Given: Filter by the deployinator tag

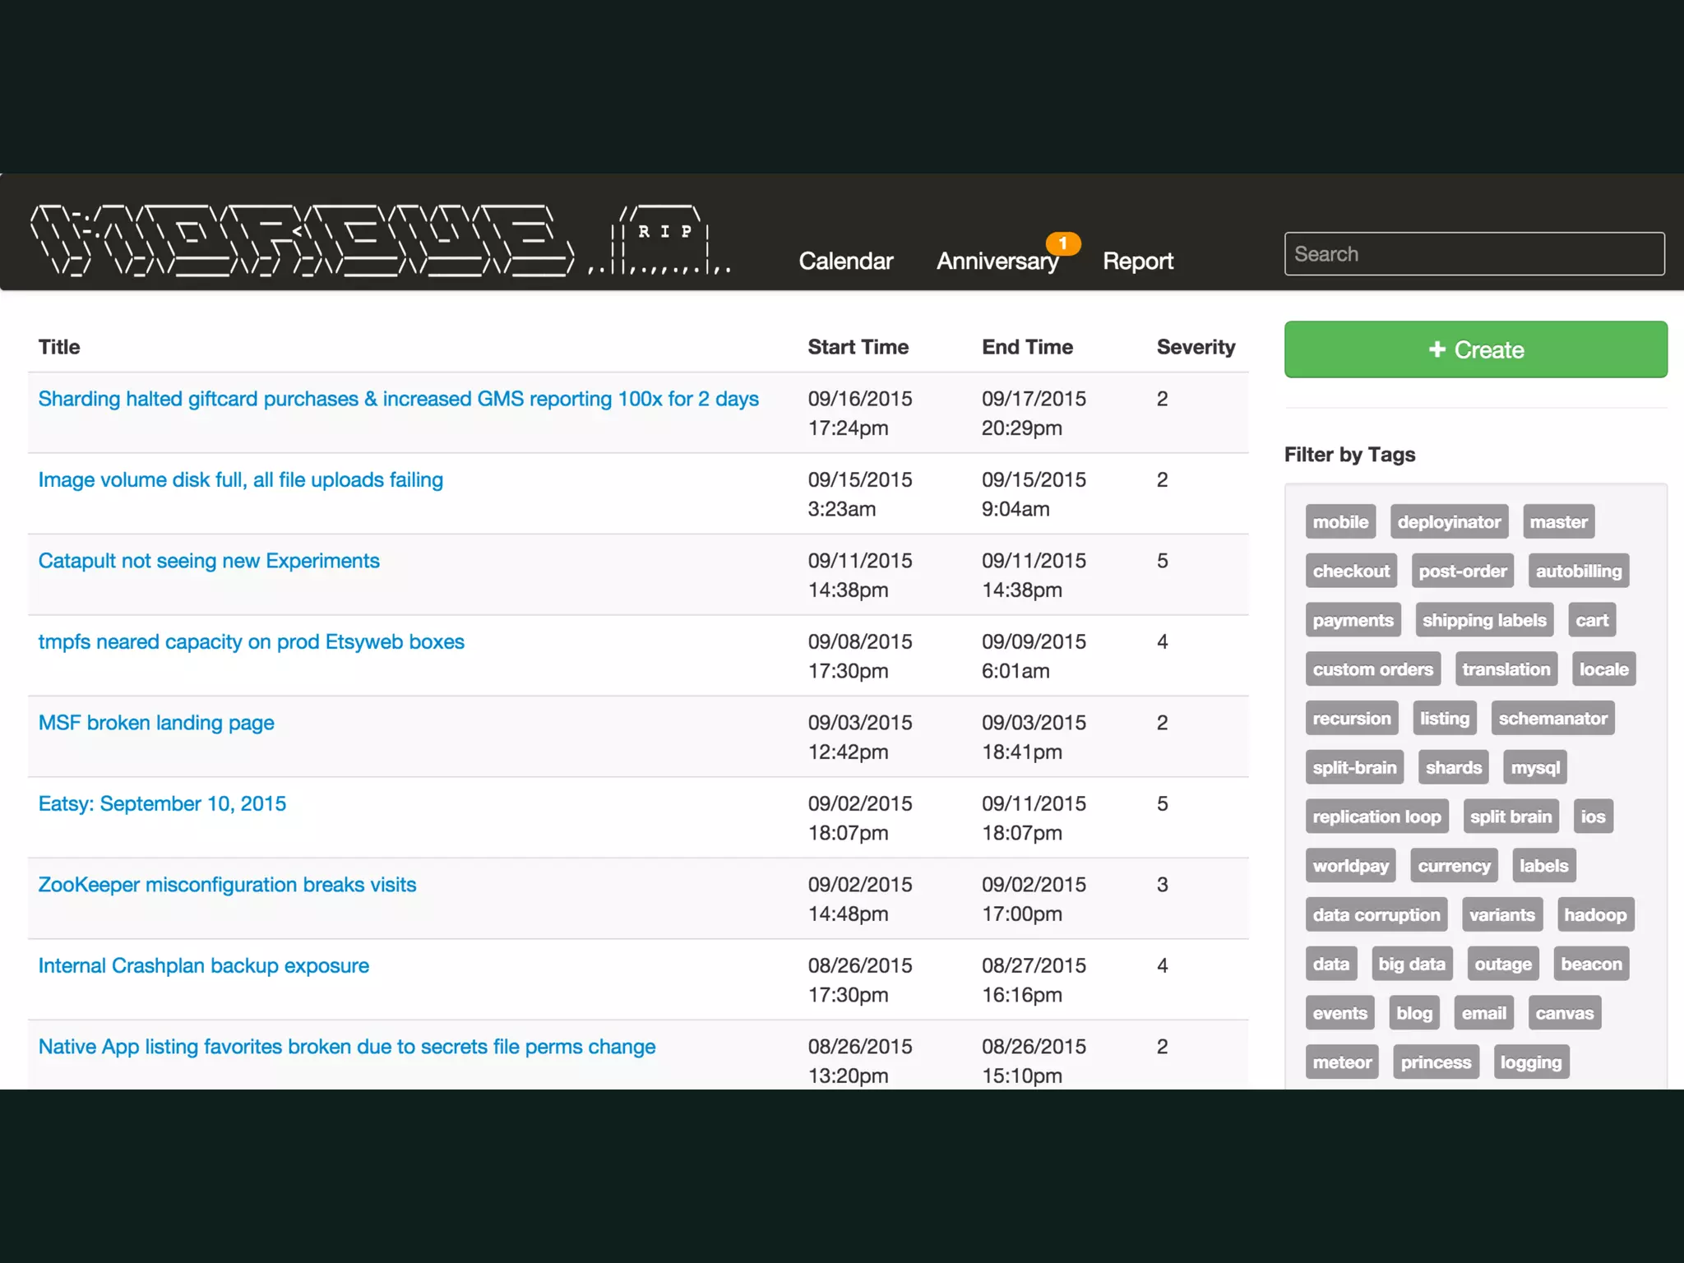Looking at the screenshot, I should pos(1449,522).
